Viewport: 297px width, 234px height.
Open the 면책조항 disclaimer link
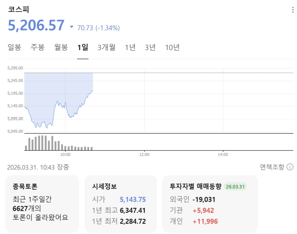click(272, 167)
